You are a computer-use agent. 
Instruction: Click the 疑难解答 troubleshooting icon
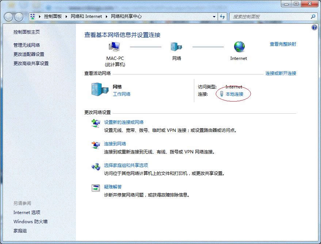(96, 188)
